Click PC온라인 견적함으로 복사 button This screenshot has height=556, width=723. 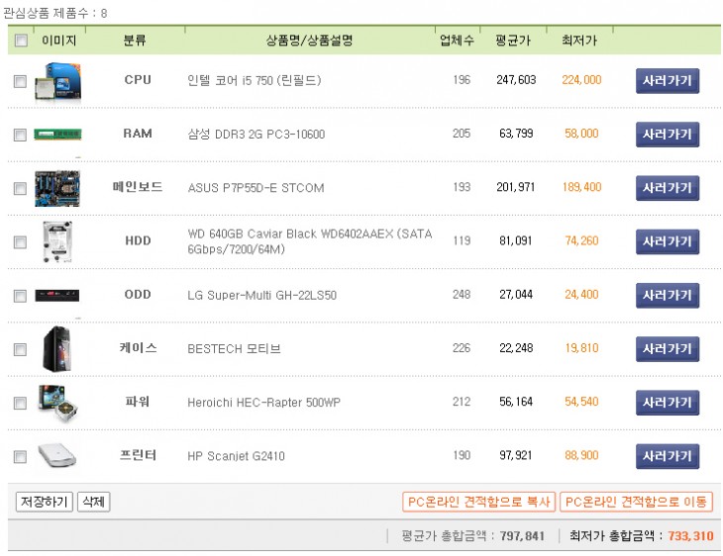point(478,502)
